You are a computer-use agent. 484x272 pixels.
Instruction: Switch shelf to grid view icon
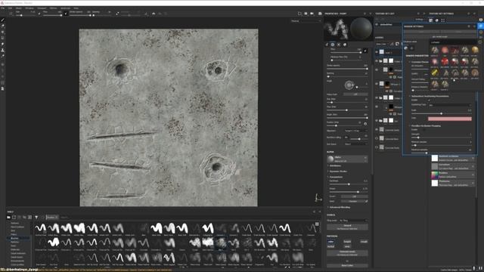(317, 224)
